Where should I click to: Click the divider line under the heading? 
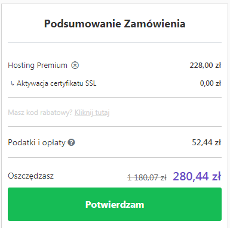point(115,42)
